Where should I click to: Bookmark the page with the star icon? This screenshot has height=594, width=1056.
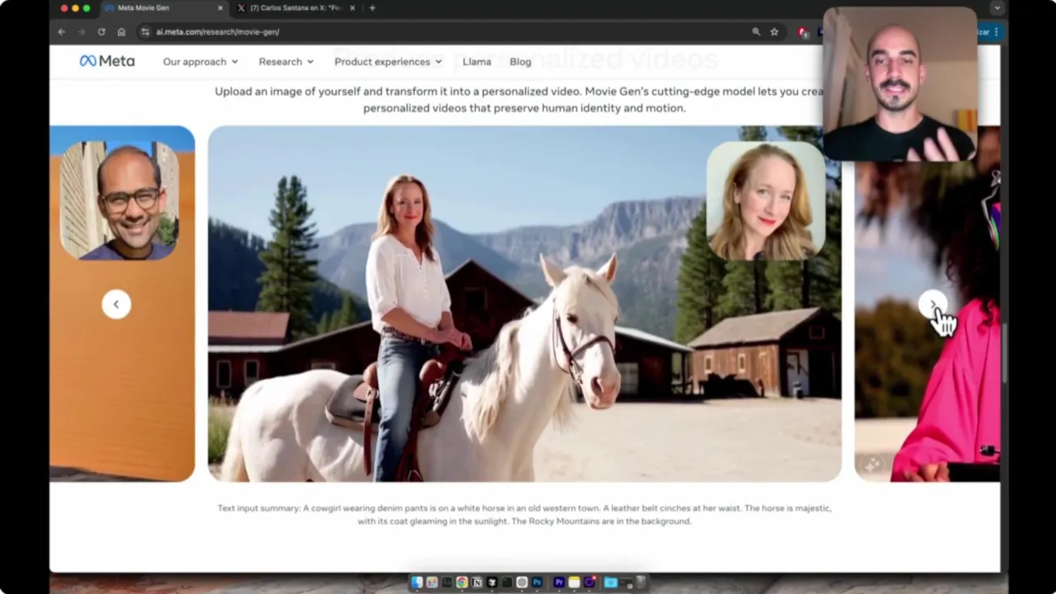click(774, 31)
